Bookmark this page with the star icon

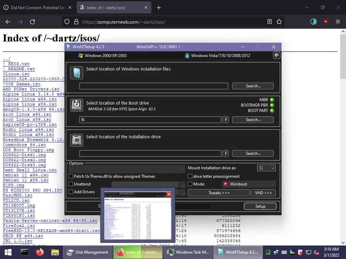(x=279, y=22)
